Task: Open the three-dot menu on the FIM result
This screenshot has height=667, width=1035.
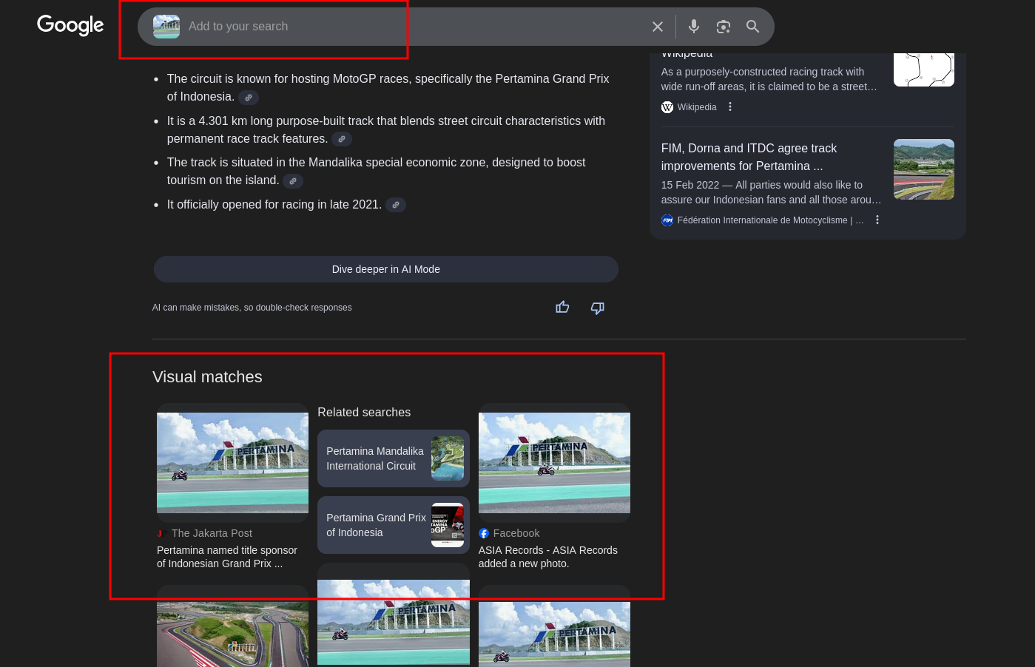Action: point(877,220)
